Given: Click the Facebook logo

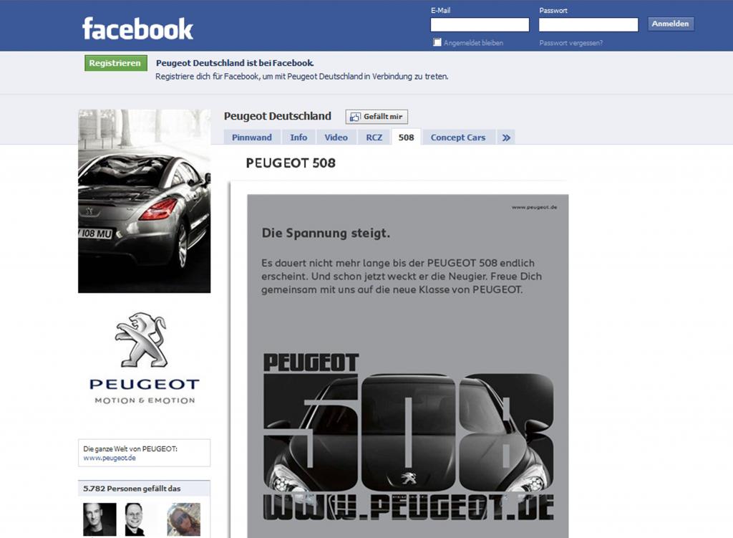Looking at the screenshot, I should (x=137, y=29).
